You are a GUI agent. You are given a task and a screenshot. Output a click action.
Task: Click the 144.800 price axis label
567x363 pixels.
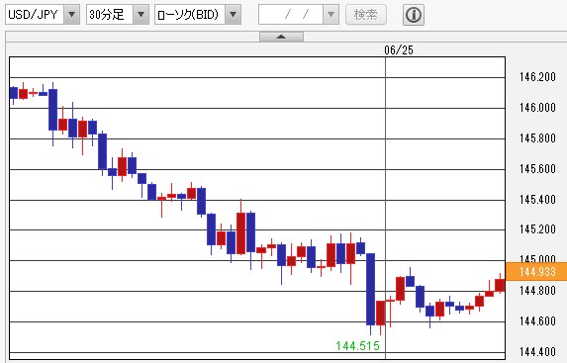tap(537, 291)
